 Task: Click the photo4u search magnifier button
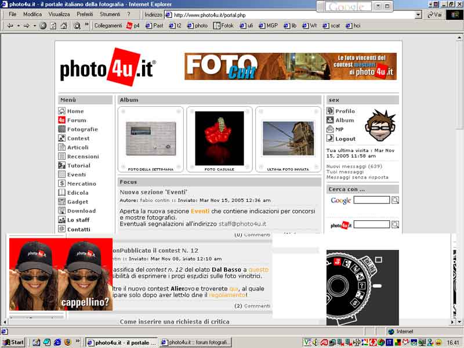(x=395, y=224)
